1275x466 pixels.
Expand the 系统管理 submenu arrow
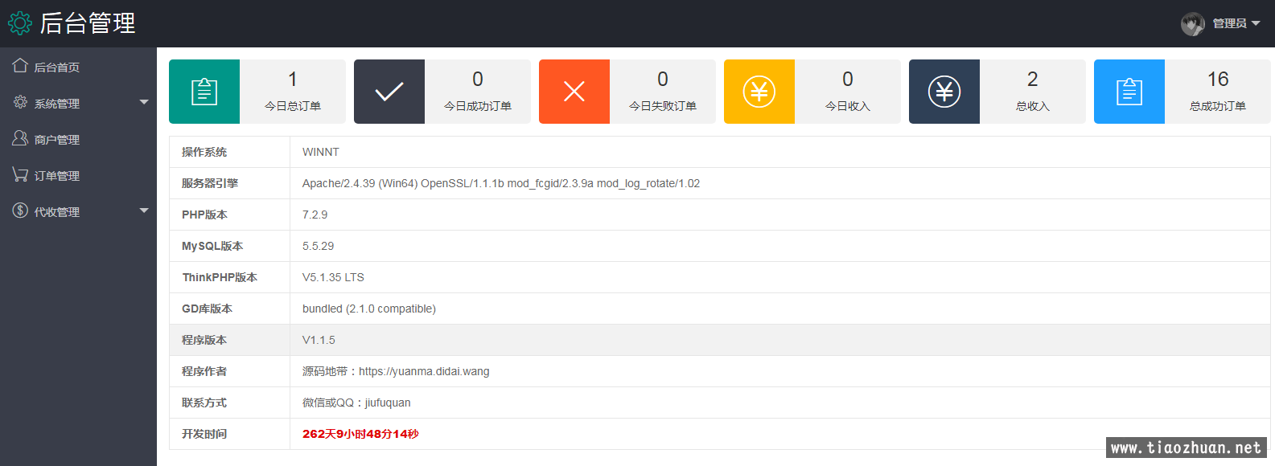point(144,102)
